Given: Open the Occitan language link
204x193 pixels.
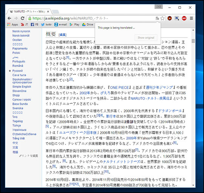Looking at the screenshot, I should click(17, 40).
